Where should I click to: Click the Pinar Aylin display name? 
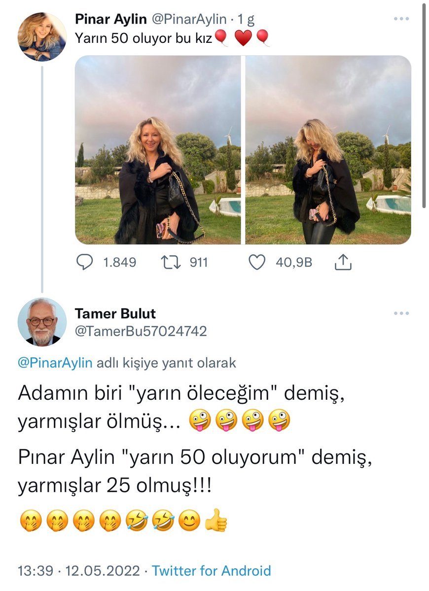pyautogui.click(x=111, y=19)
